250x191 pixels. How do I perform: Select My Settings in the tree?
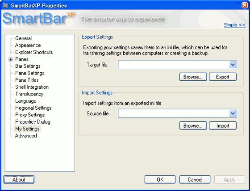pos(27,129)
